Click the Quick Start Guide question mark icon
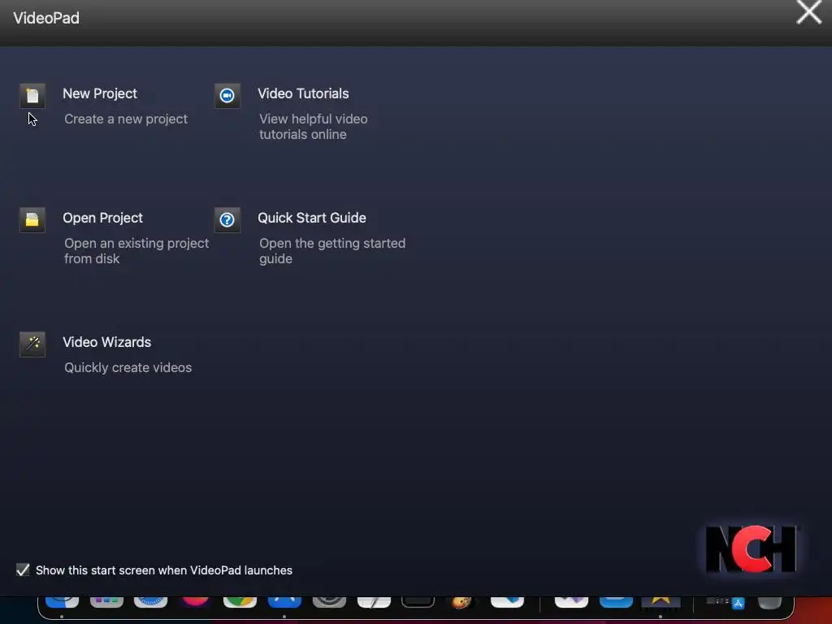The width and height of the screenshot is (832, 624). tap(227, 219)
